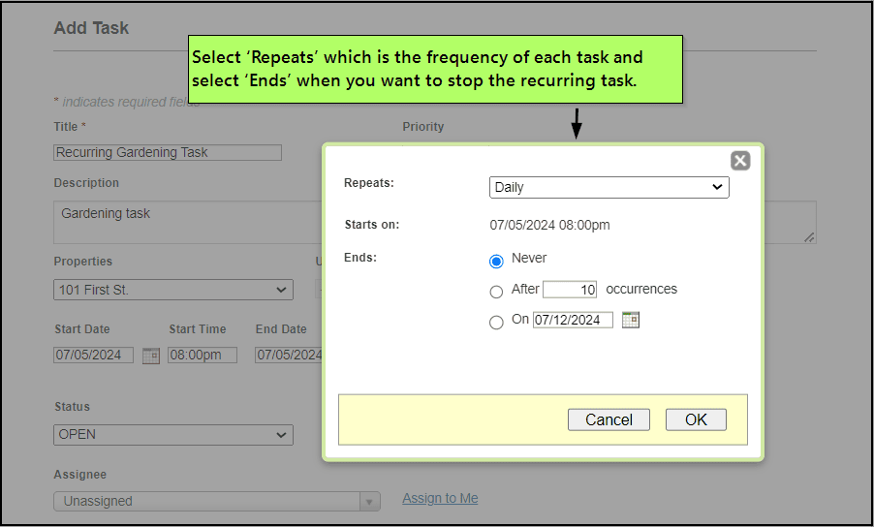Viewport: 874px width, 527px height.
Task: Click the Description box resize handle
Action: click(x=809, y=236)
